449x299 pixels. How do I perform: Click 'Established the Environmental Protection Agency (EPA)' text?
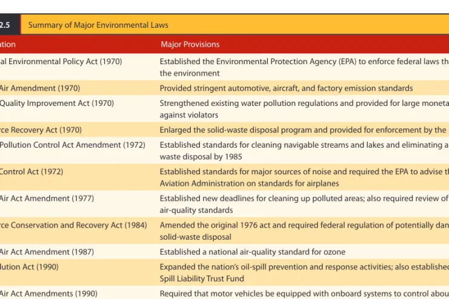[x=258, y=62]
